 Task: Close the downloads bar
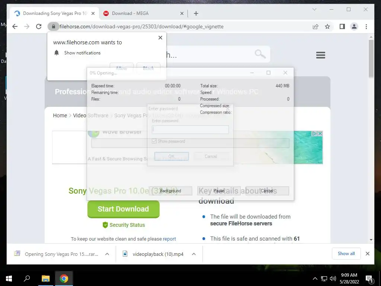point(367,254)
